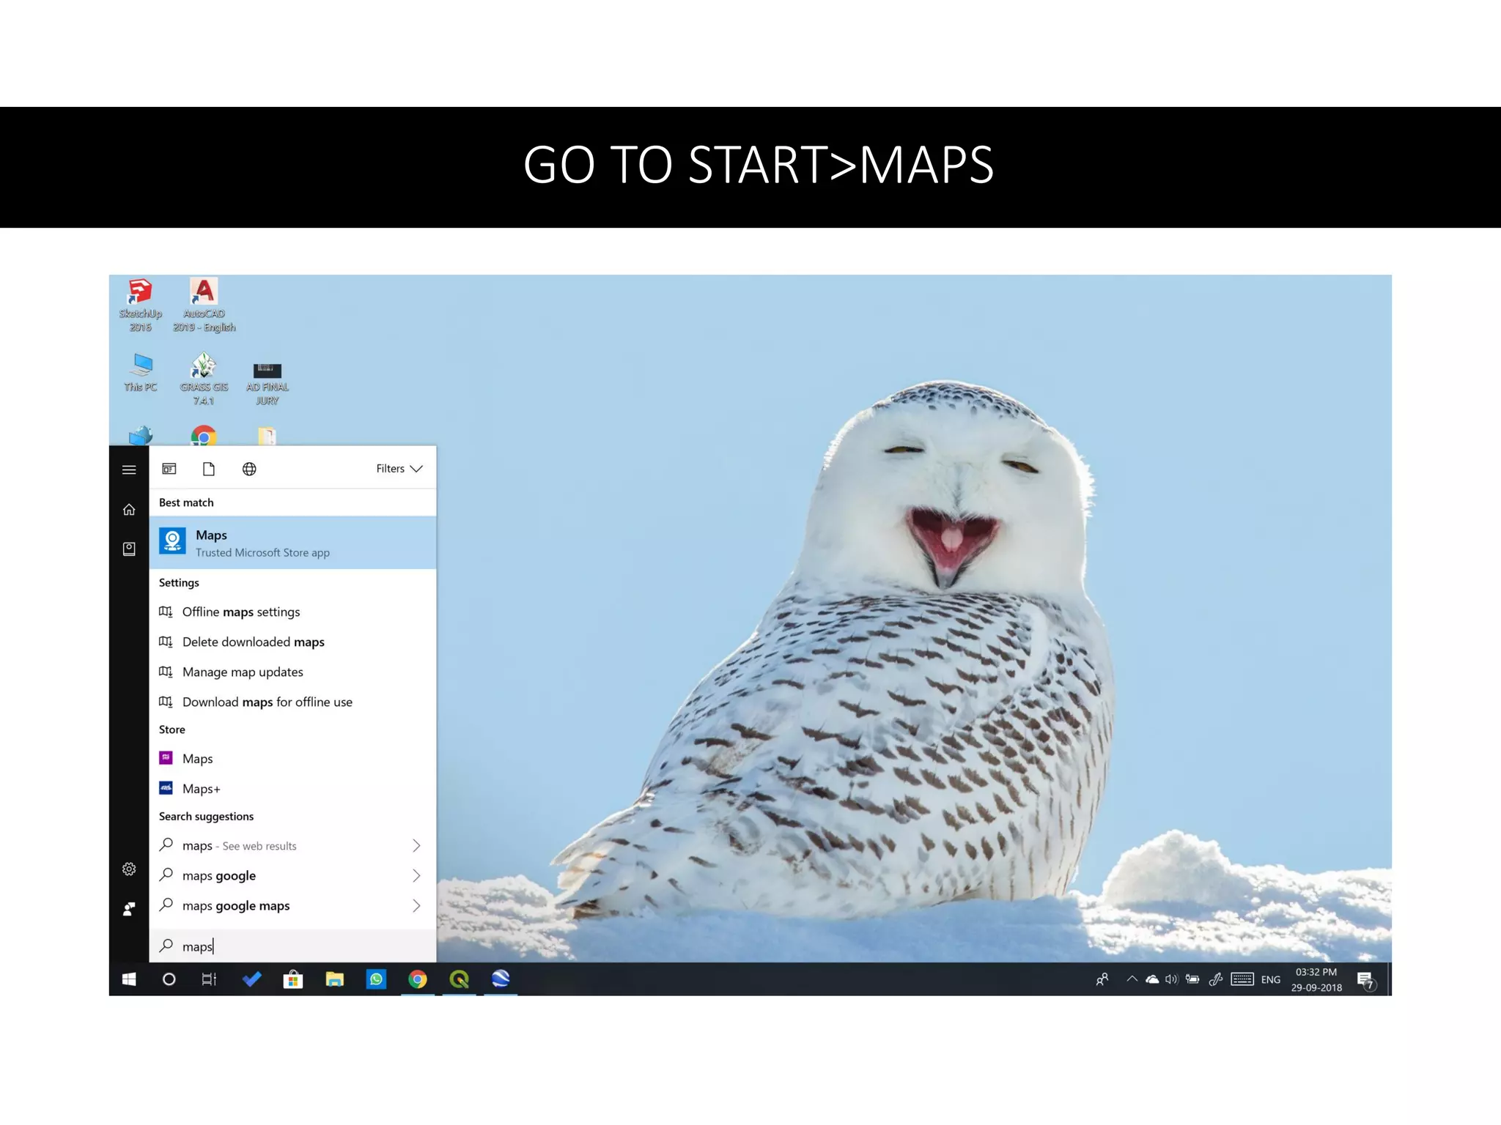Click the Apps filter icon
Viewport: 1501px width, 1125px height.
pos(169,469)
